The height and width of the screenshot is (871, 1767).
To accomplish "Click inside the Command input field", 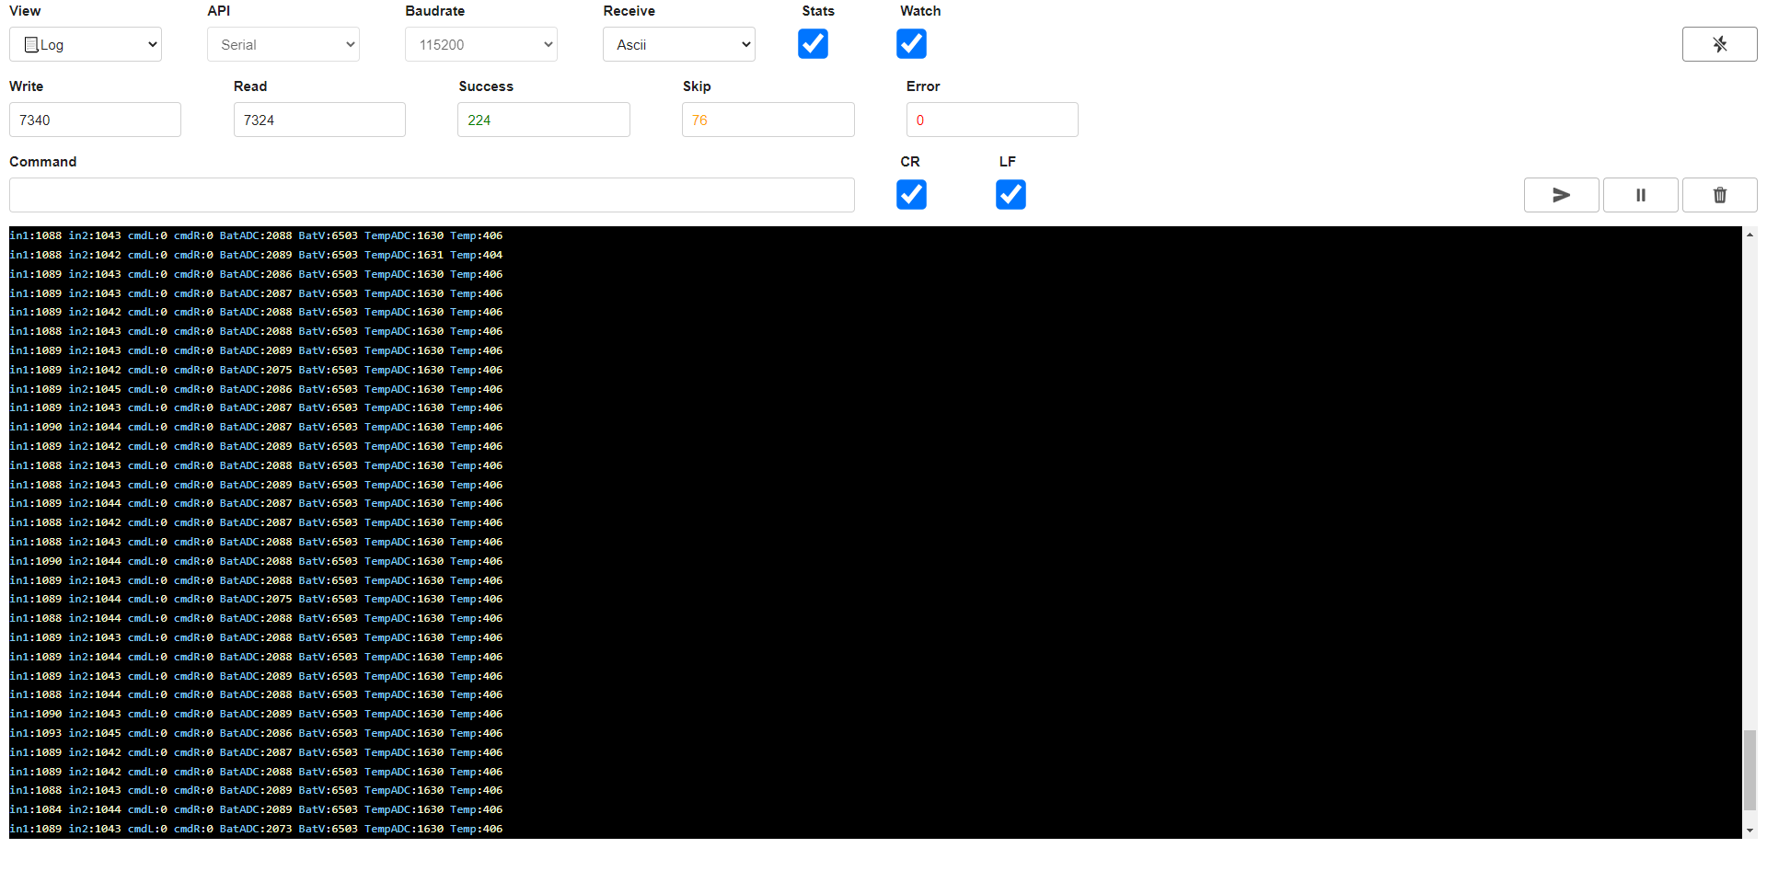I will tap(432, 194).
